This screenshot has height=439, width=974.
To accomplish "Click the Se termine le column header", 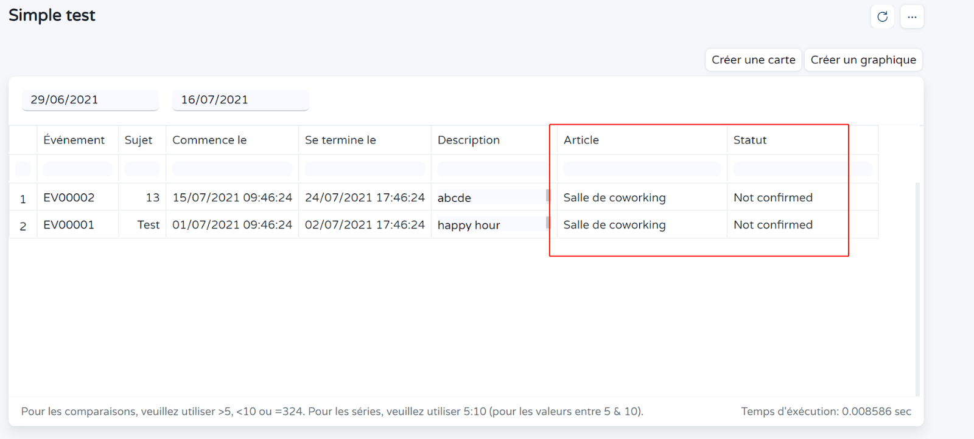I will 340,140.
